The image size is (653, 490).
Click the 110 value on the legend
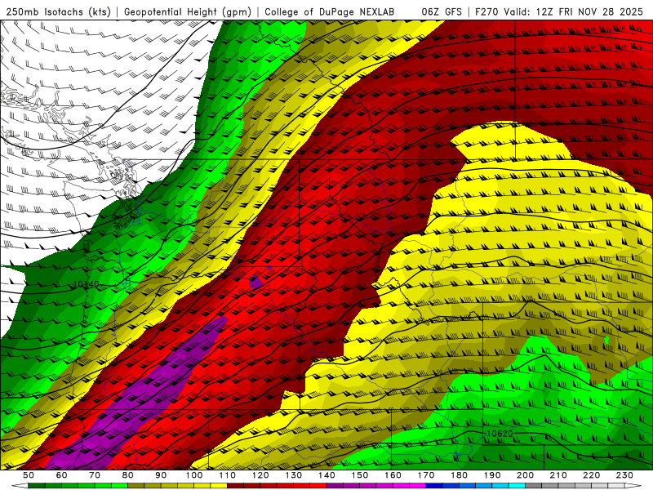click(x=228, y=475)
